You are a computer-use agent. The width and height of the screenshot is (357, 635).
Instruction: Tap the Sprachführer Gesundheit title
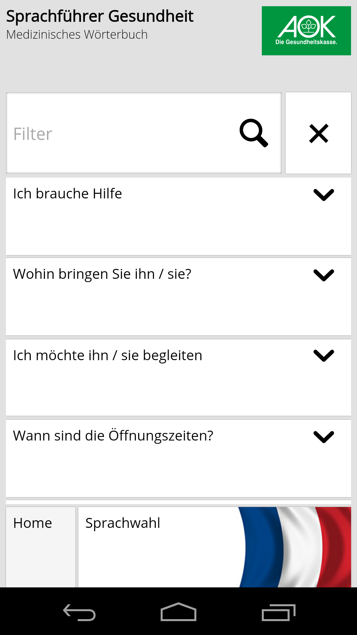(x=99, y=16)
